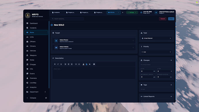Open the Select Person picker
The height and width of the screenshot is (112, 199).
coord(94,41)
